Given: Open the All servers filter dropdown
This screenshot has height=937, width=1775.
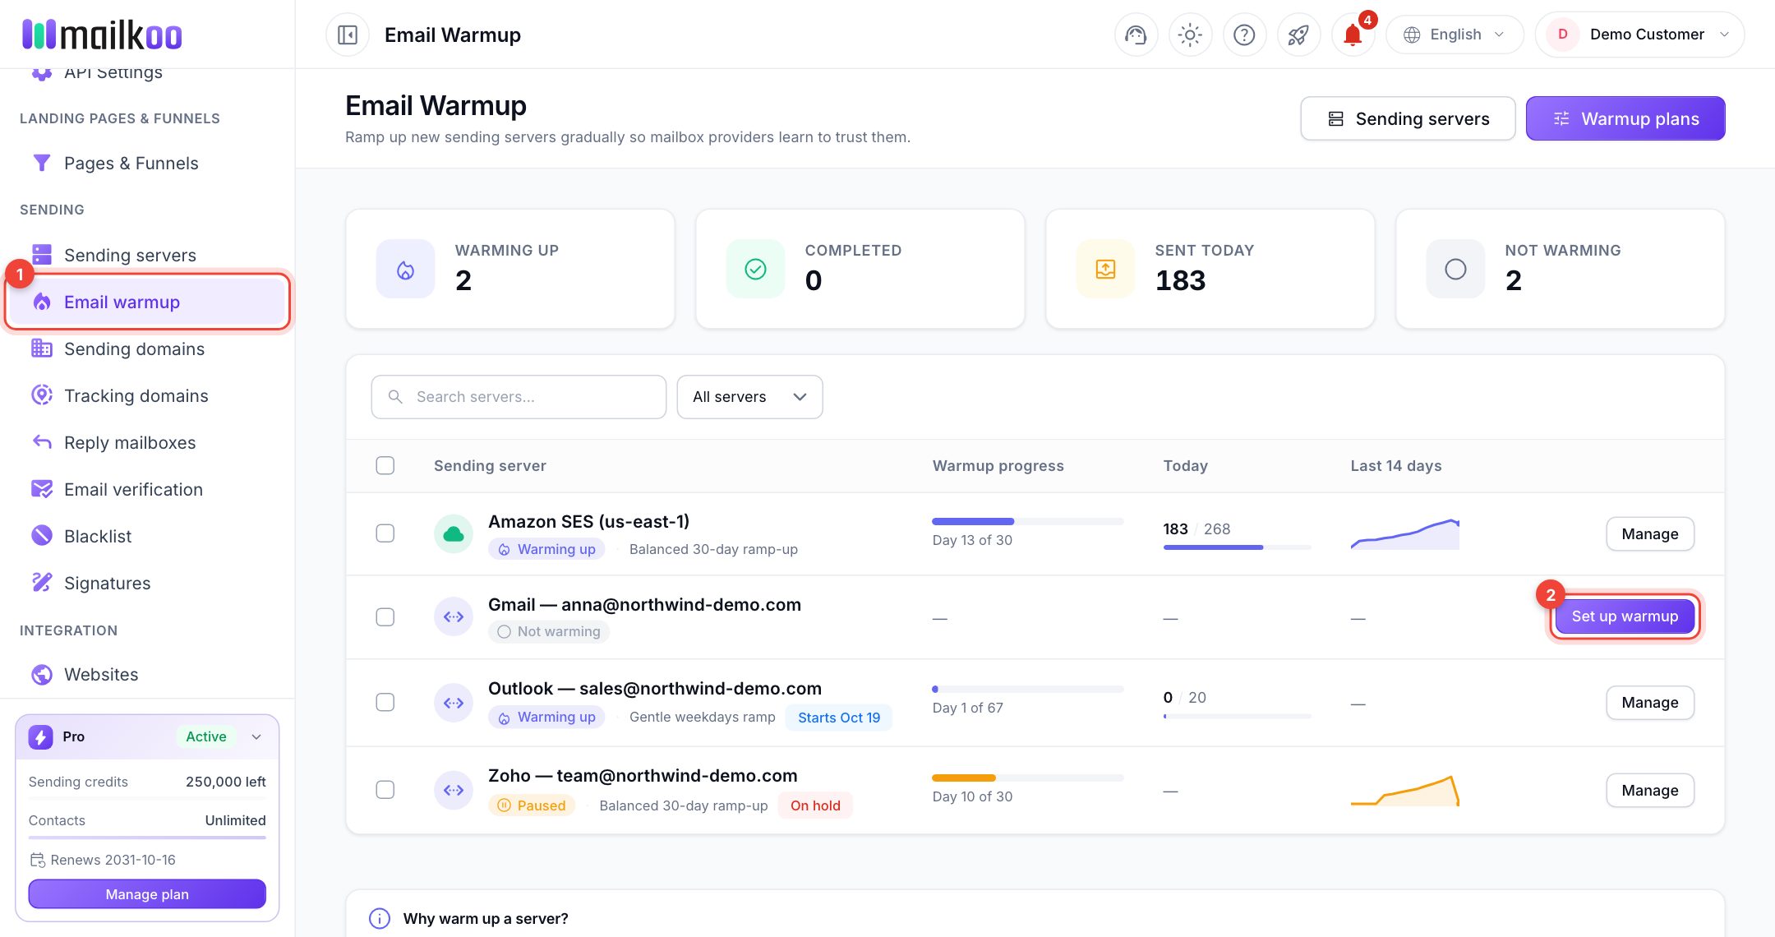Looking at the screenshot, I should pyautogui.click(x=749, y=397).
